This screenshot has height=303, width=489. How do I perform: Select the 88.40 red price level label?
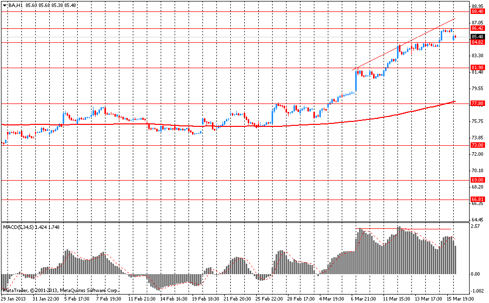tap(478, 11)
